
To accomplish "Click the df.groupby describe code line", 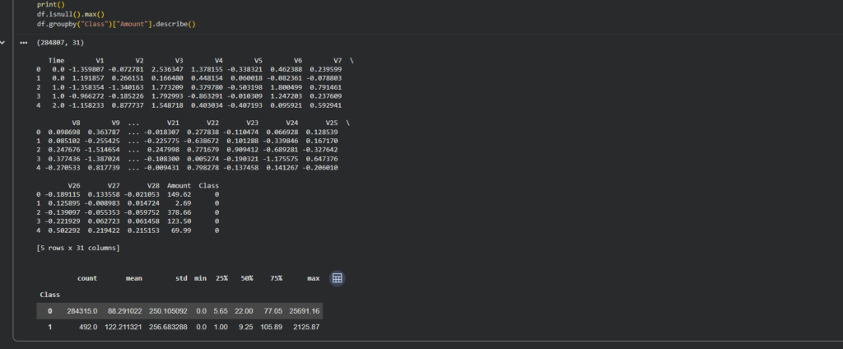I will [116, 24].
